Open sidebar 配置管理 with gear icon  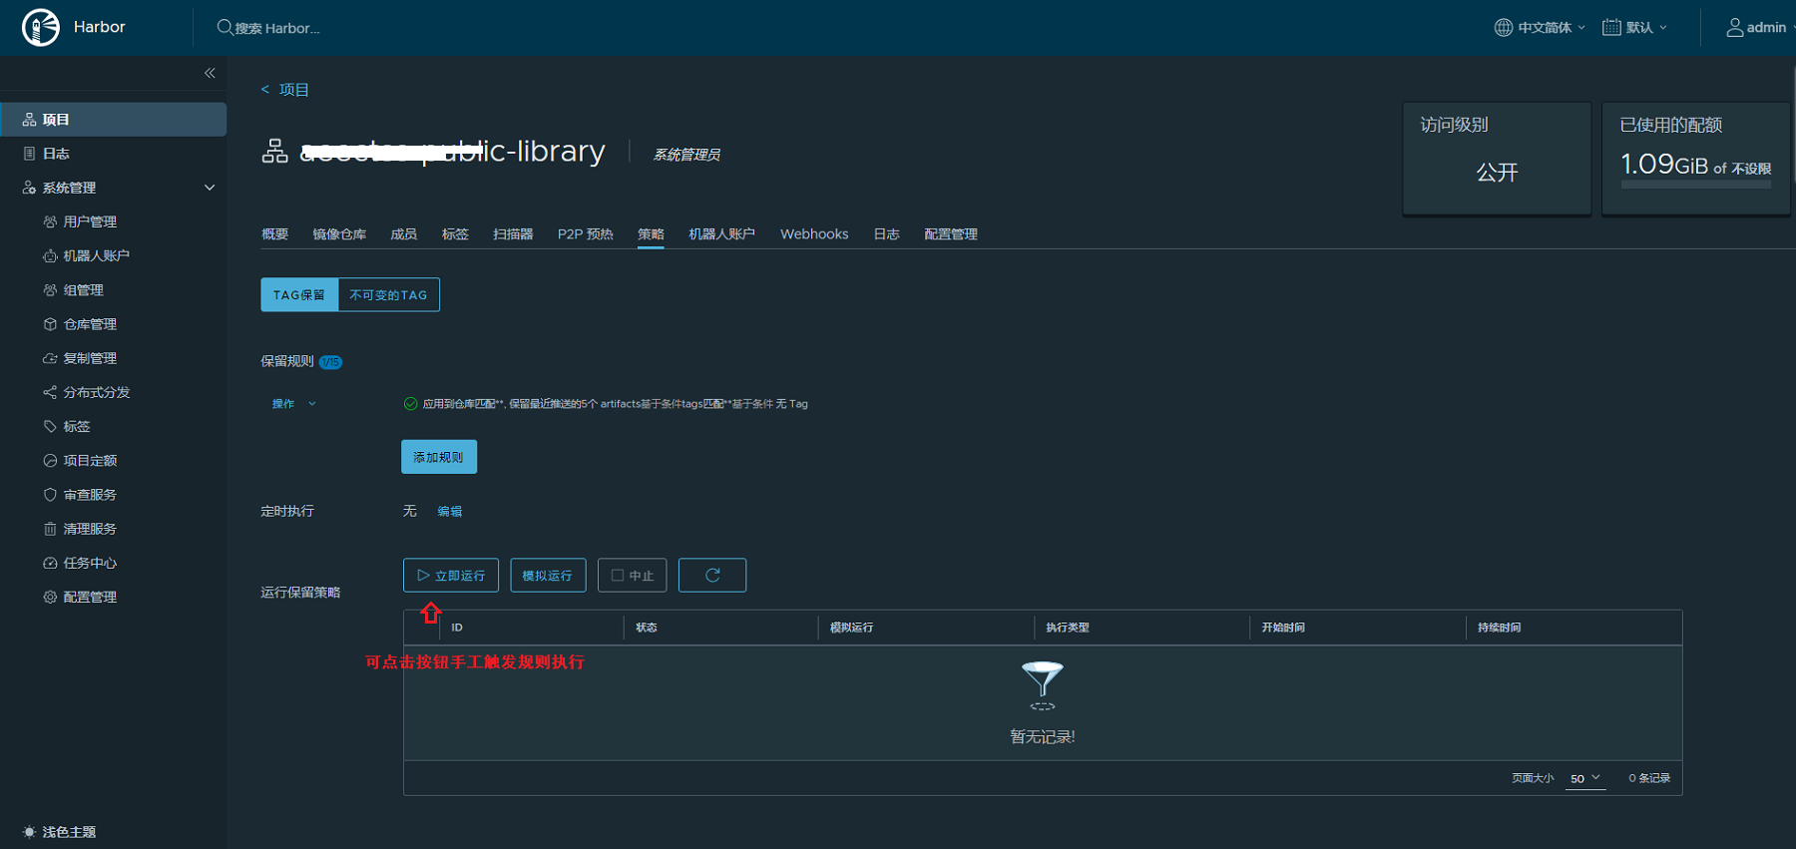pos(80,597)
